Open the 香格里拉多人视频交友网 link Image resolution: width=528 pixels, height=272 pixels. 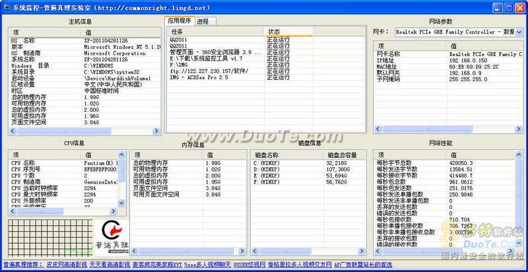click(x=300, y=265)
